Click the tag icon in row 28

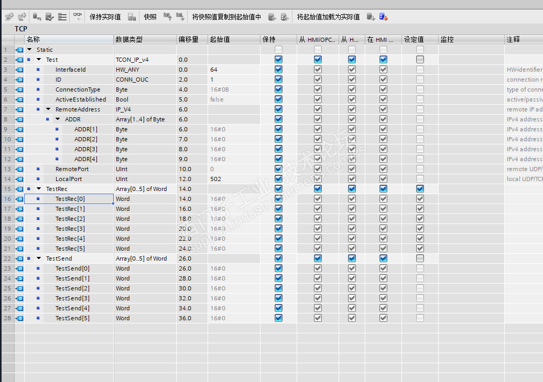click(19, 318)
